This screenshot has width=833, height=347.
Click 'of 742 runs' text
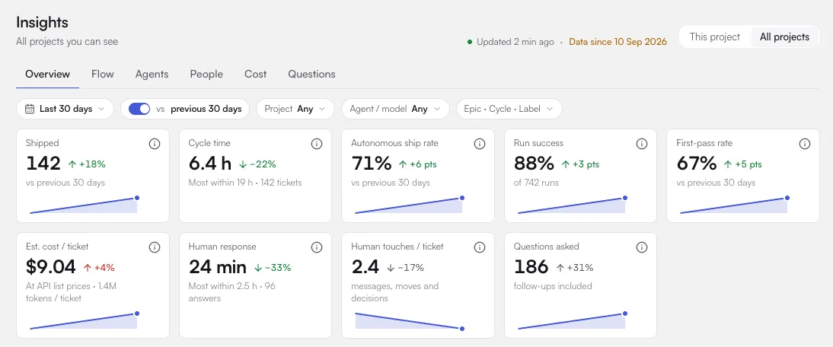click(x=536, y=183)
